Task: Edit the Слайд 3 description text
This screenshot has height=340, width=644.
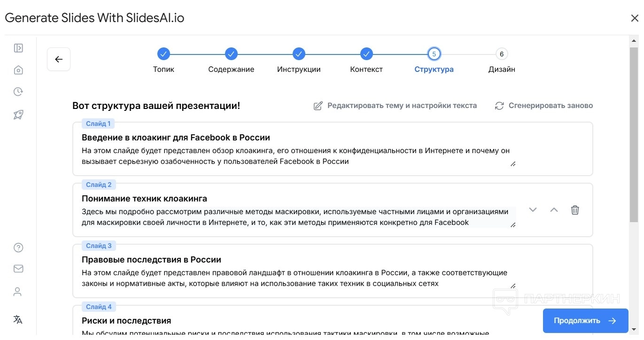Action: 299,278
